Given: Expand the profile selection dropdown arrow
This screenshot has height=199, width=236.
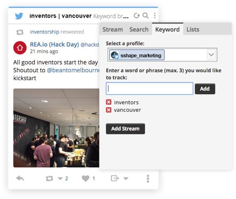Looking at the screenshot, I should click(x=211, y=55).
